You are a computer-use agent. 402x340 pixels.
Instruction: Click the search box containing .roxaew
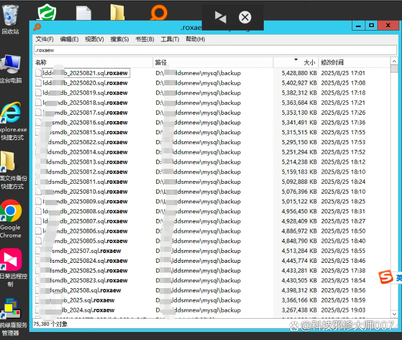tap(213, 50)
